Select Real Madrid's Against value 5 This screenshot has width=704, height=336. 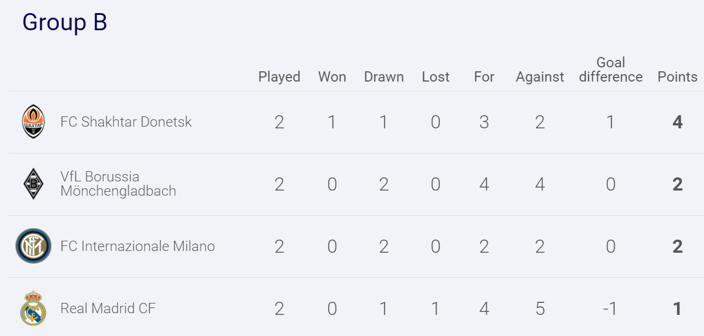pos(540,309)
